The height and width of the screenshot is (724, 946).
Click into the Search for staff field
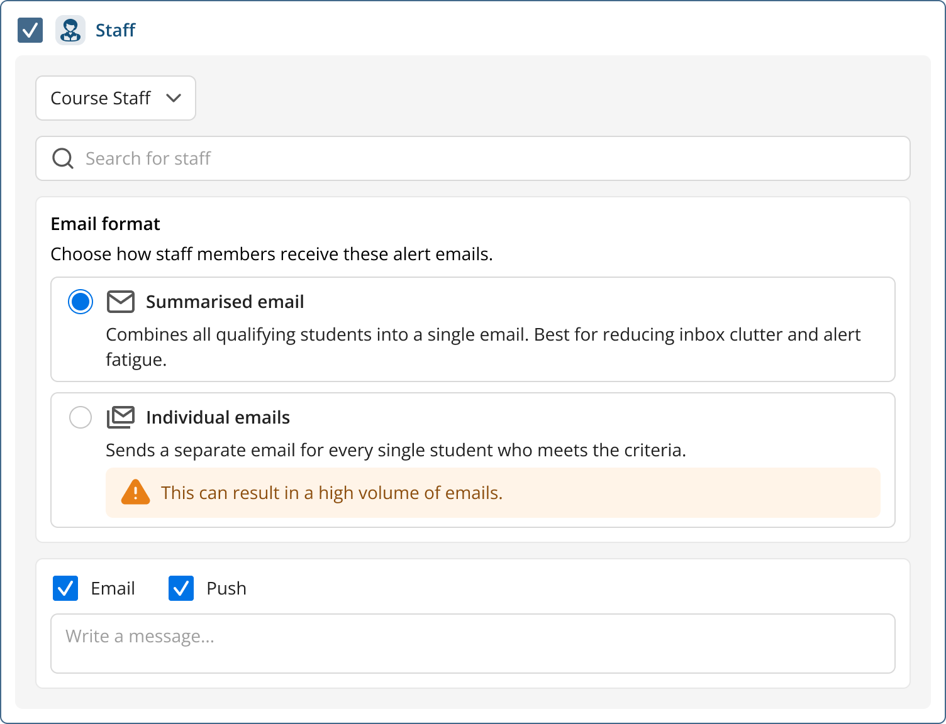click(x=473, y=158)
